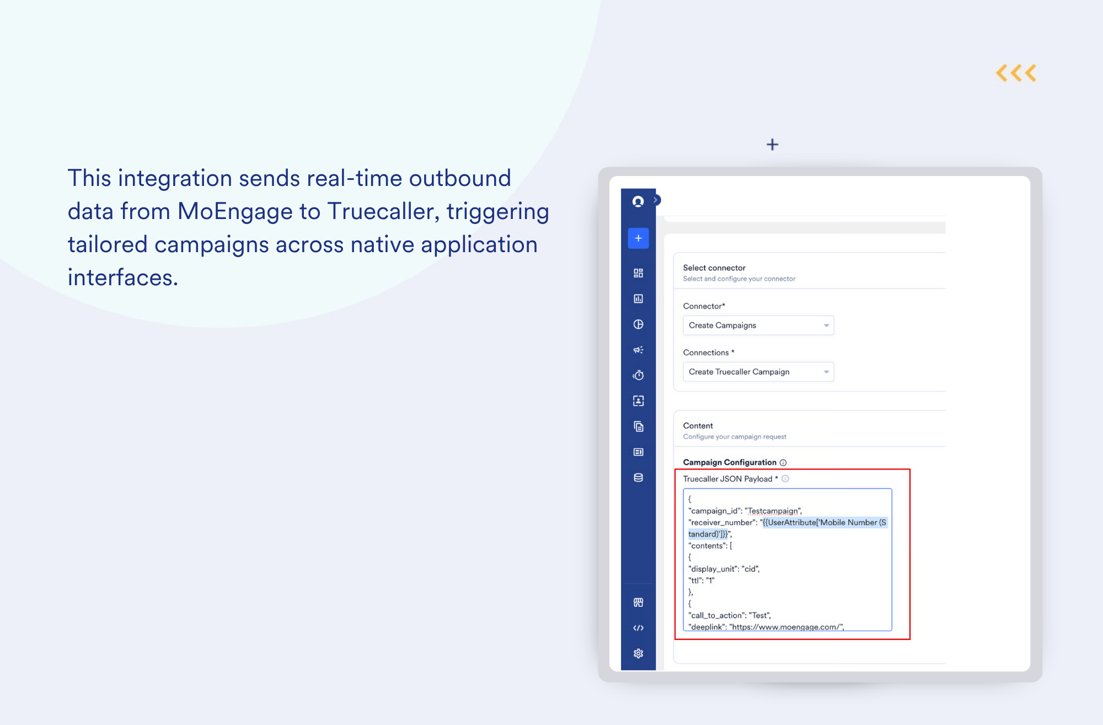1103x725 pixels.
Task: Click the Campaign Configuration info icon
Action: click(x=783, y=462)
